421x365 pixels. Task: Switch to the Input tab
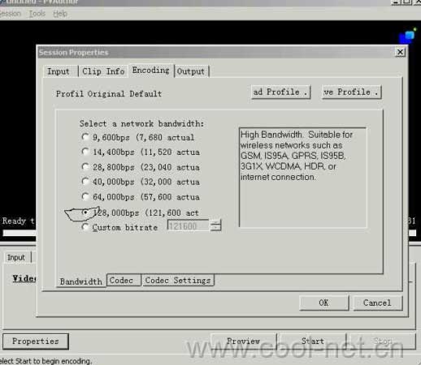click(59, 71)
